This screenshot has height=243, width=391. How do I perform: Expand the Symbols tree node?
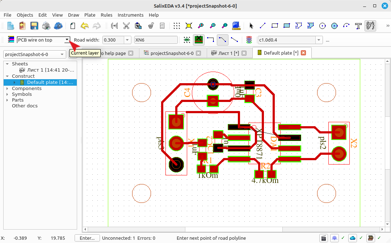(x=7, y=94)
